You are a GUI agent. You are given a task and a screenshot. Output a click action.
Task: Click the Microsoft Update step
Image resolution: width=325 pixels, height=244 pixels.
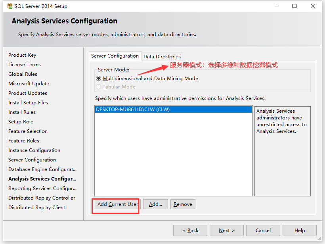point(29,84)
